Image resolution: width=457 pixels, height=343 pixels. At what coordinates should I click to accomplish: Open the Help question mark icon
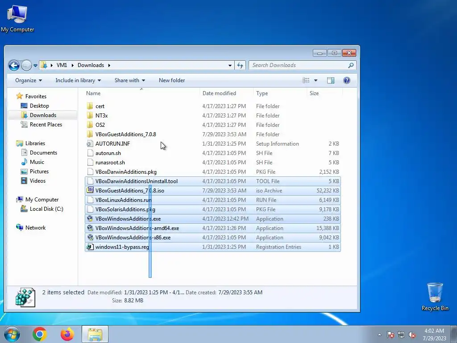coord(346,80)
